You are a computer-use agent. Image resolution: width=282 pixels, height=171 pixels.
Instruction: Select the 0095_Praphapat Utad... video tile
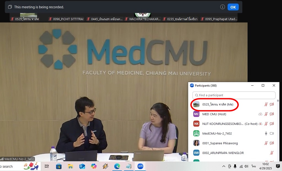pyautogui.click(x=219, y=17)
